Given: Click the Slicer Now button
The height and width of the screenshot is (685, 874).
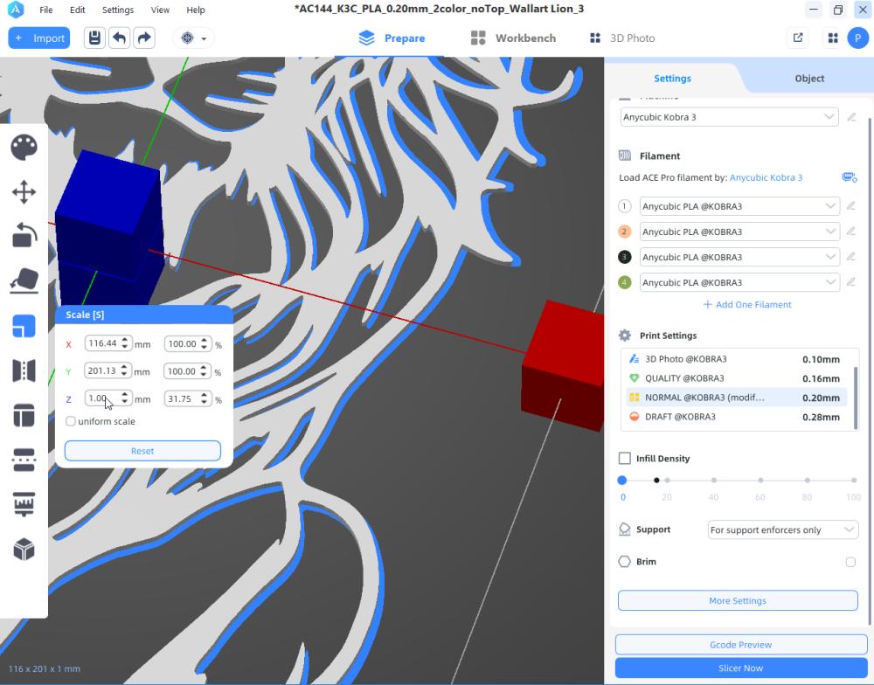Looking at the screenshot, I should [x=740, y=668].
